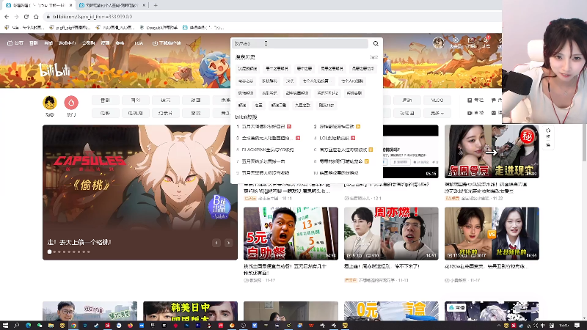Select trending search item number 2
Image resolution: width=587 pixels, height=330 pixels.
coord(337,127)
